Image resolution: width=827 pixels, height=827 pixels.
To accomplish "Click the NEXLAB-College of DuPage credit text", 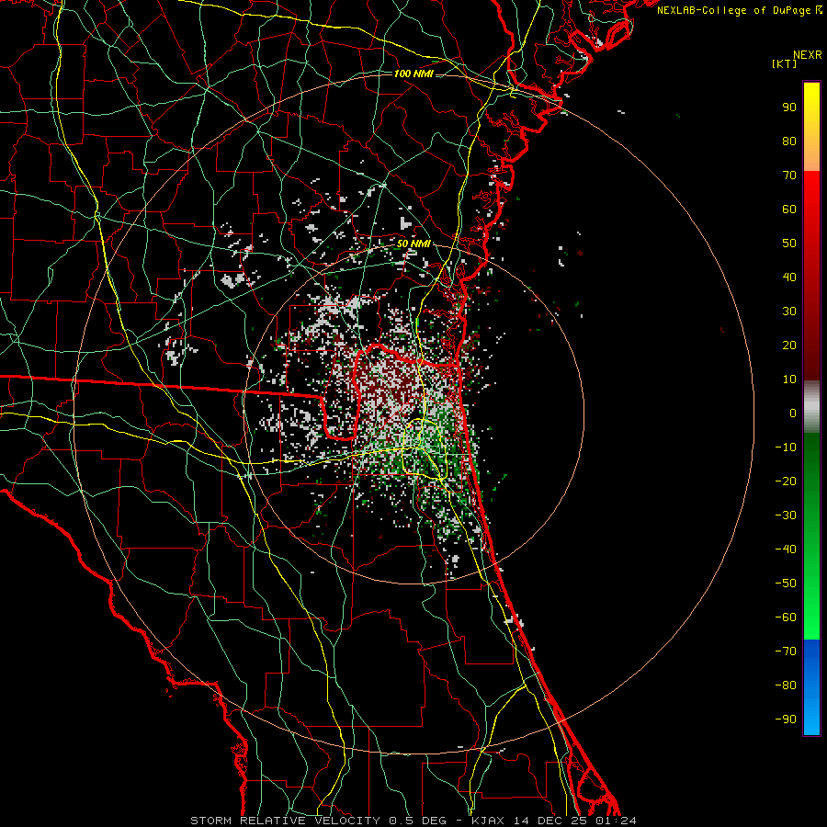I will tap(740, 10).
